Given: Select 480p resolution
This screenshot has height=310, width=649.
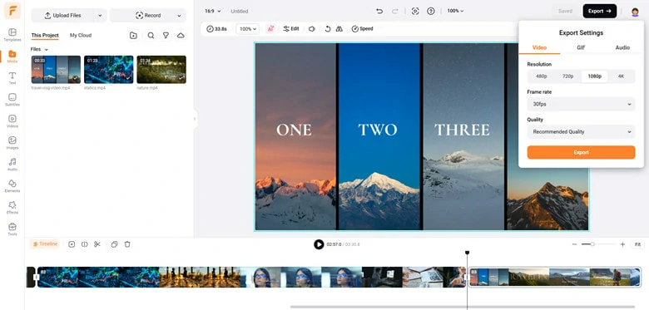Looking at the screenshot, I should 542,76.
